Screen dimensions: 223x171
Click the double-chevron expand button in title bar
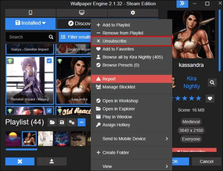[x=182, y=4]
